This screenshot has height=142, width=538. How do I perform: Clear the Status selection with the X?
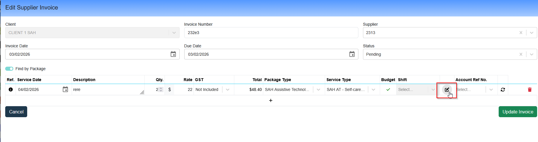pyautogui.click(x=521, y=54)
